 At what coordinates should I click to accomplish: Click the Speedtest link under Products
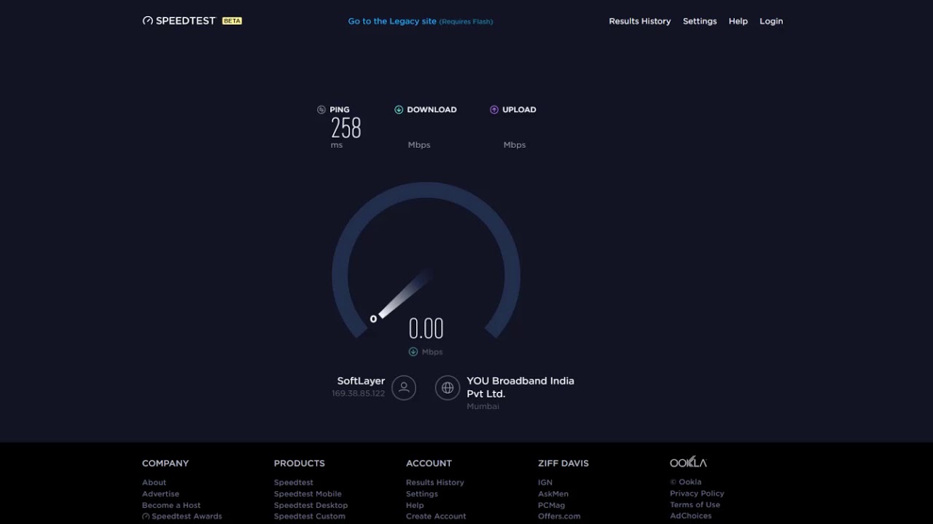click(294, 483)
